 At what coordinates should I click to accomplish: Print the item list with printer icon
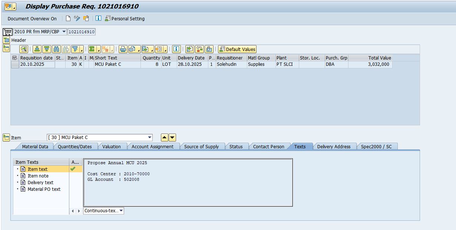[123, 49]
